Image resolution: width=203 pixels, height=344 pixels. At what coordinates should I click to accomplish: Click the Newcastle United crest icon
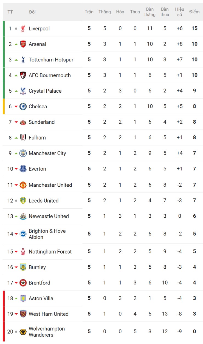pyautogui.click(x=23, y=216)
